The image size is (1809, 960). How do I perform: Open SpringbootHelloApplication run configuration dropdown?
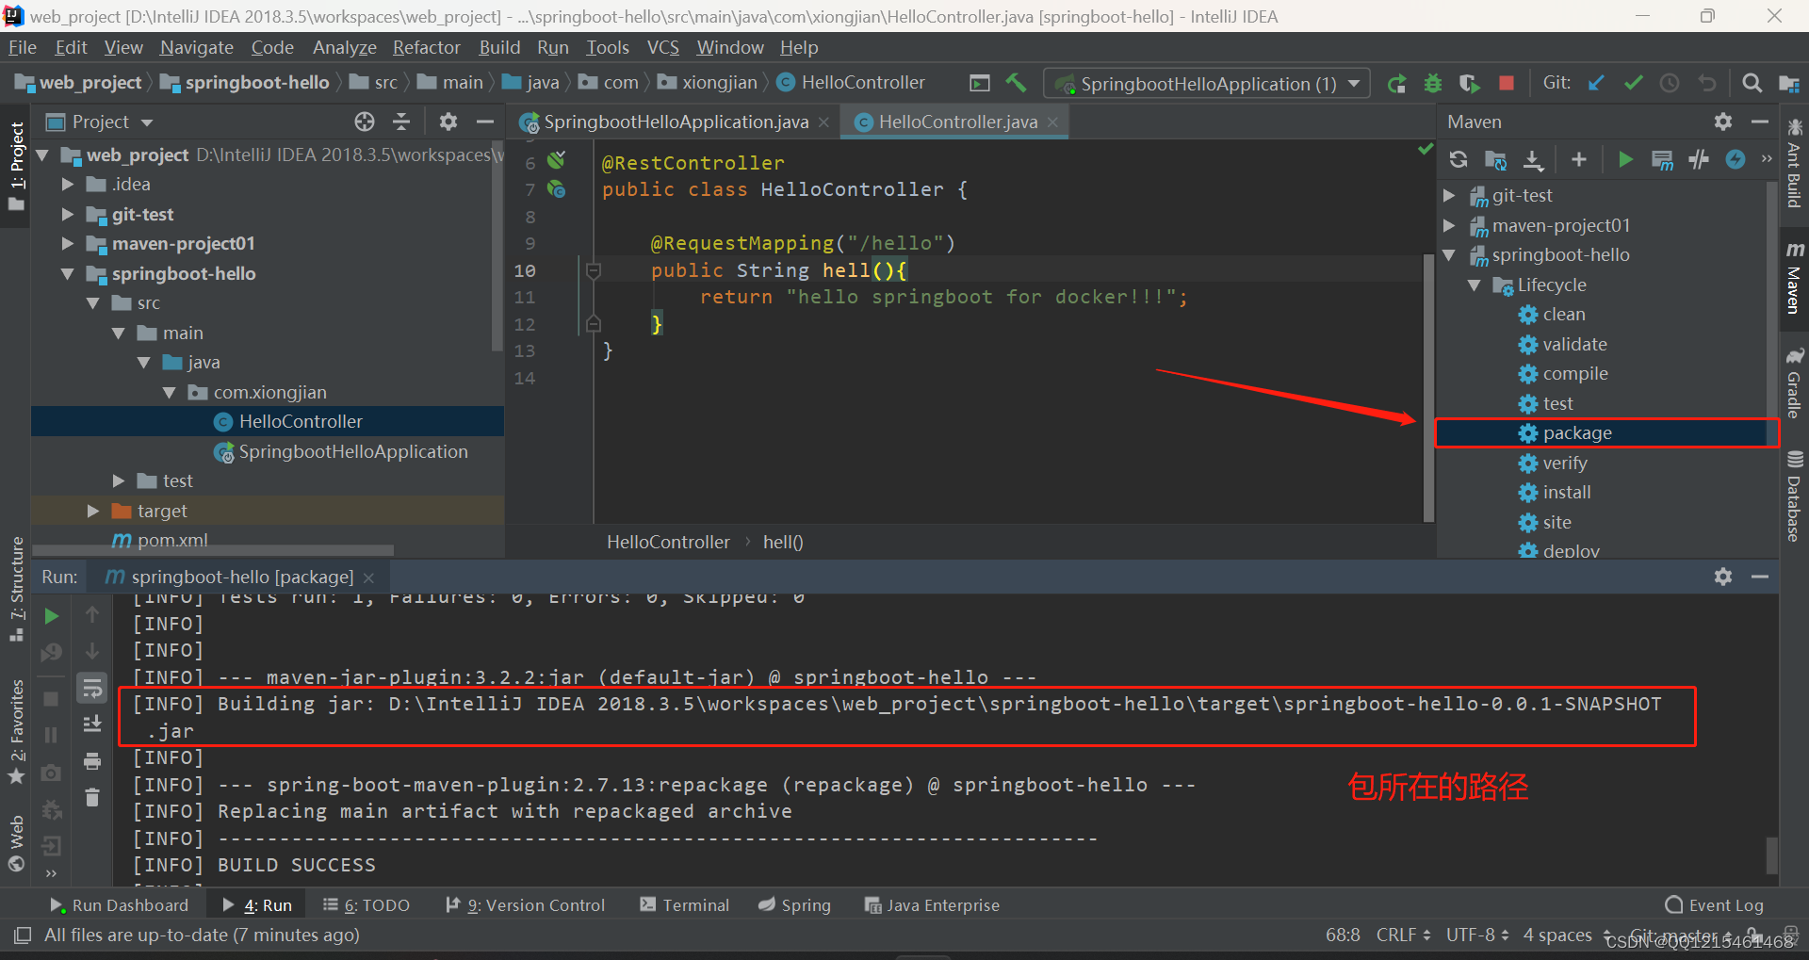1207,84
